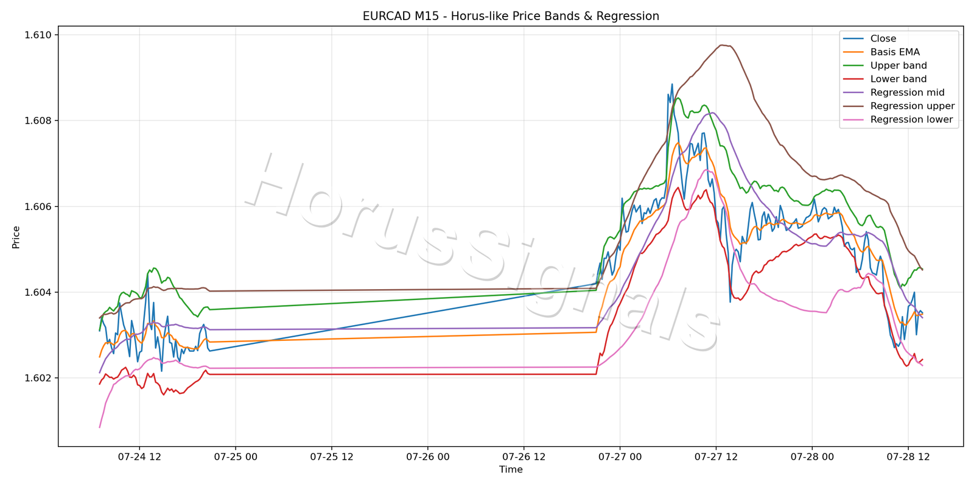Screen dimensions: 974x487
Task: Click the '07-26 00' x-axis tick label
Action: point(428,457)
